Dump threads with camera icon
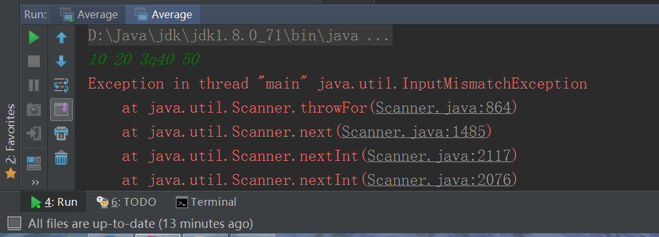This screenshot has height=237, width=659. [34, 109]
